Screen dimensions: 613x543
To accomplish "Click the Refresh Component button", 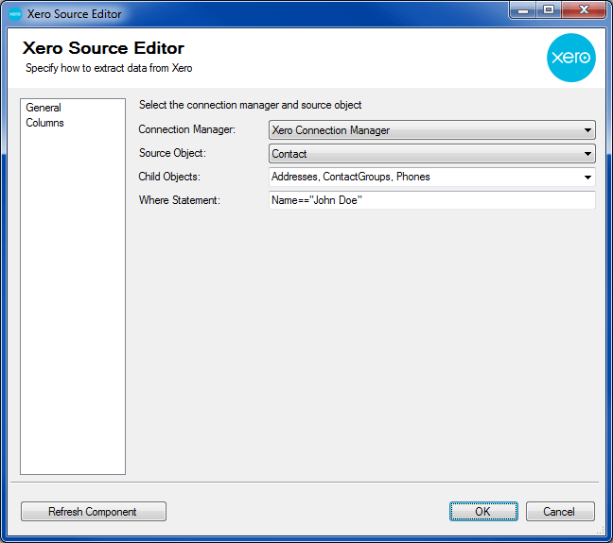I will [x=93, y=512].
